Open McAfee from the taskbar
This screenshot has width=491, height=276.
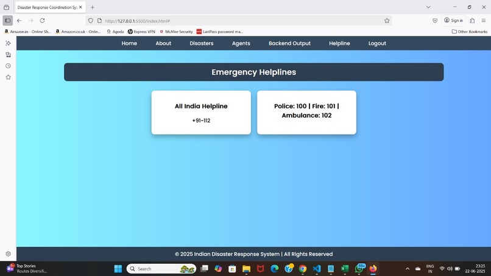[260, 269]
